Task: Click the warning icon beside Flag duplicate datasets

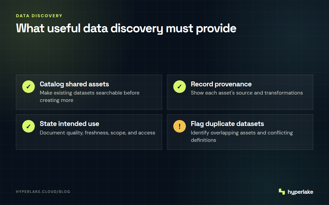Action: pyautogui.click(x=180, y=127)
